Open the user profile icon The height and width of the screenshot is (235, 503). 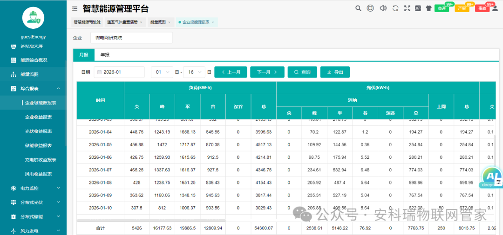point(495,8)
